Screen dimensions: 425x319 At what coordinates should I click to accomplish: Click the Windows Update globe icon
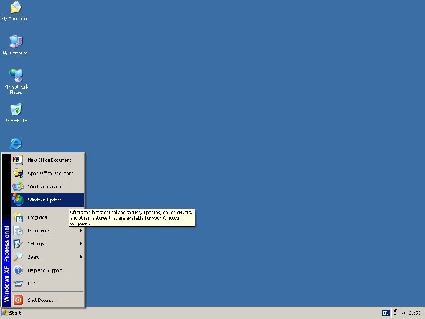tap(18, 200)
